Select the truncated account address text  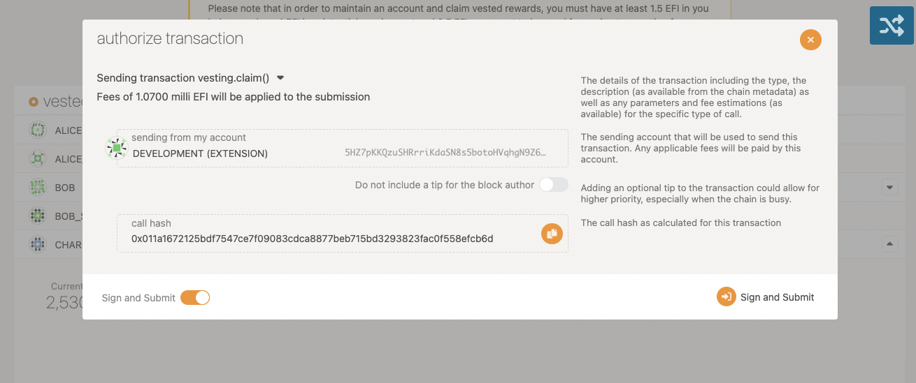click(445, 153)
